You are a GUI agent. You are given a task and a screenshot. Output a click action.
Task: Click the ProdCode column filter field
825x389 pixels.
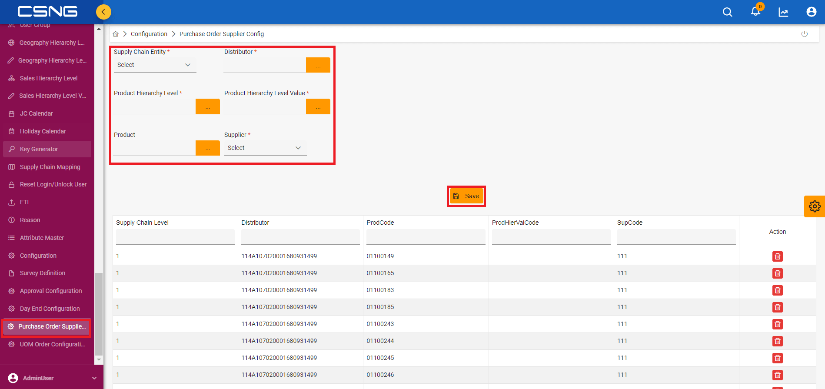point(426,237)
